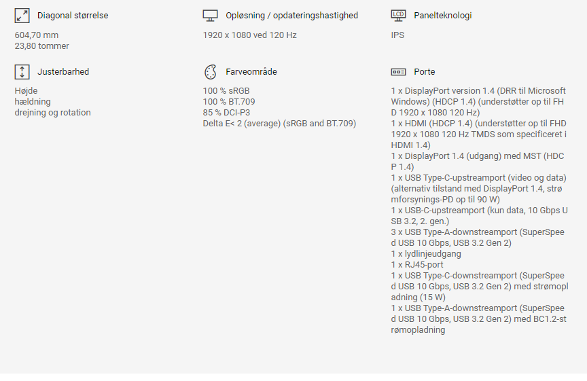Click the 1 x lydlinjeudgang line
This screenshot has width=587, height=381.
[x=426, y=254]
